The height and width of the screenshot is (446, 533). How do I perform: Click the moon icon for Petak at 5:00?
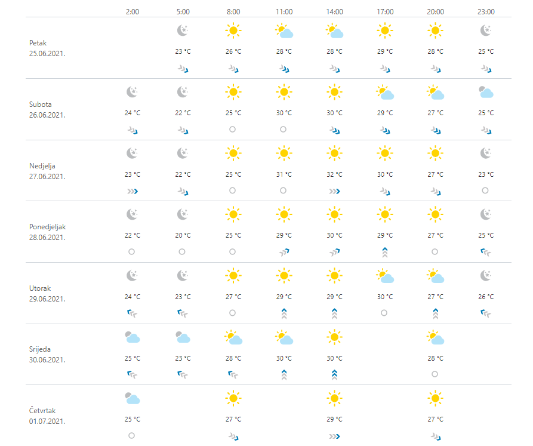pos(183,30)
